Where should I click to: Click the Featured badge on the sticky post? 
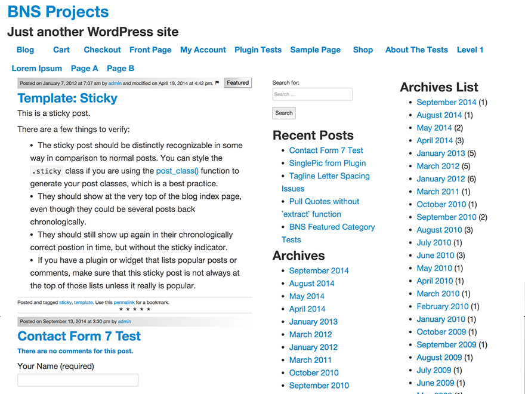tap(237, 83)
